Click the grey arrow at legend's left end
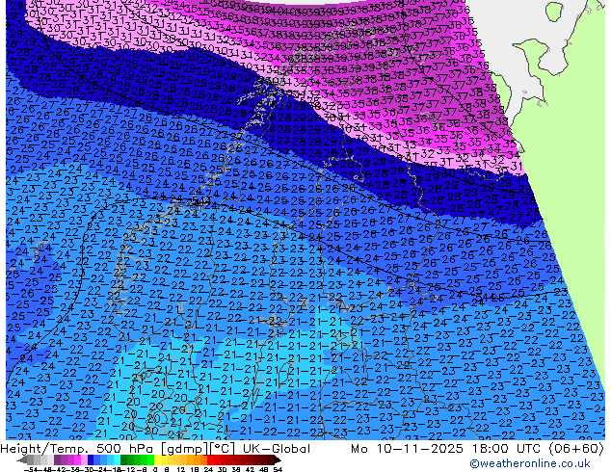Image resolution: width=611 pixels, height=472 pixels. (x=22, y=459)
